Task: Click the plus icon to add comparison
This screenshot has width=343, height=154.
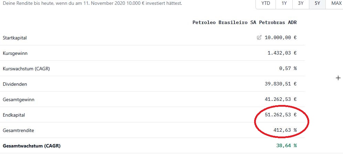Action: [338, 78]
